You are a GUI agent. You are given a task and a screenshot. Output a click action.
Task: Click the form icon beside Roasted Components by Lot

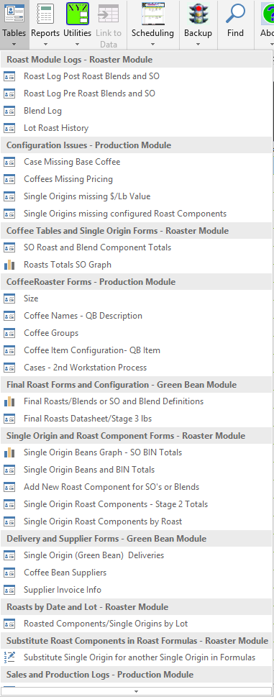[9, 624]
